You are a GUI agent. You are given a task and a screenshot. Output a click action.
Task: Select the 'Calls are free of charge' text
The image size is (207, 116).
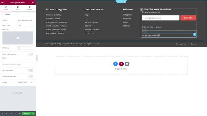point(152,27)
